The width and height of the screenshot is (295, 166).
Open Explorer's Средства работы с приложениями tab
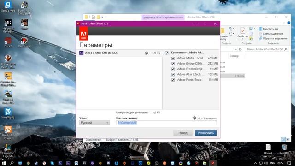163,18
